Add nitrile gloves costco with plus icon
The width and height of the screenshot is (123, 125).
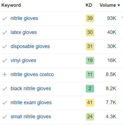(5, 75)
